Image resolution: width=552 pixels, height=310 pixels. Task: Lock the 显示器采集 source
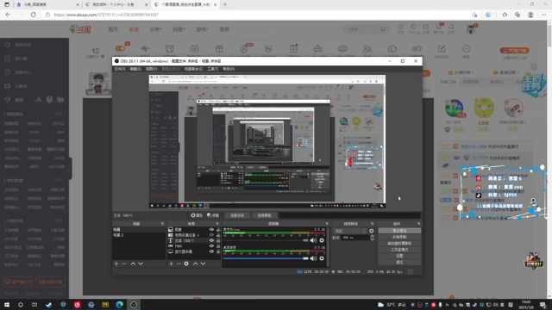pos(218,251)
